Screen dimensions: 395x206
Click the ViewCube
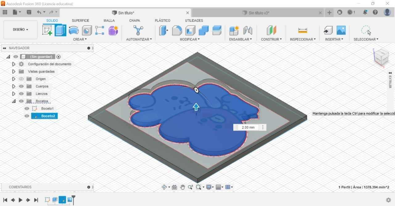(381, 57)
